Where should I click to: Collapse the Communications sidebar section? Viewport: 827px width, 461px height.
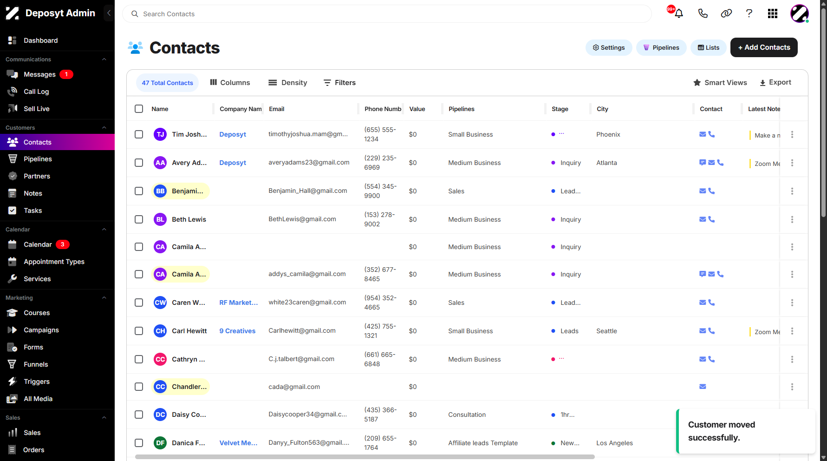click(104, 59)
